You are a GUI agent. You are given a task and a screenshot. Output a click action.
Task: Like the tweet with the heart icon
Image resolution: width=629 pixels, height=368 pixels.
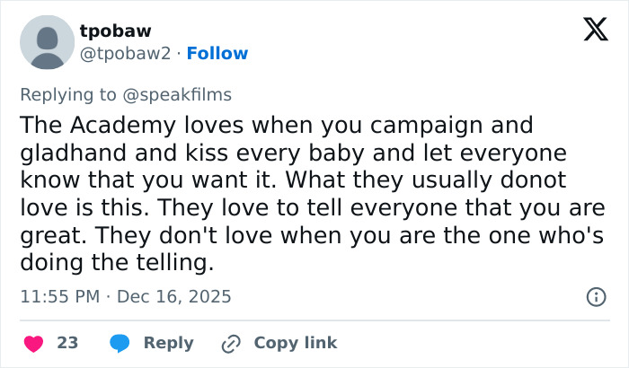33,343
